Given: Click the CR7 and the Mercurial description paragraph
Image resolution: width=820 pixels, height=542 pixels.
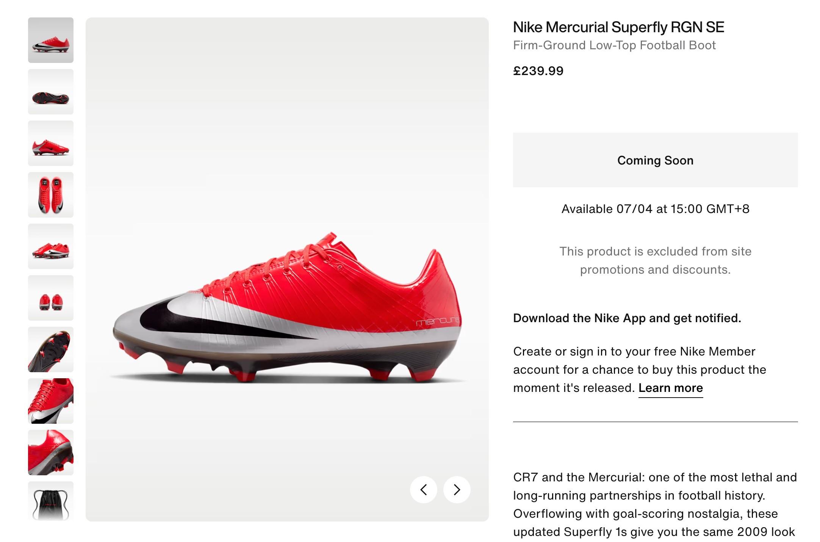Looking at the screenshot, I should tap(655, 504).
